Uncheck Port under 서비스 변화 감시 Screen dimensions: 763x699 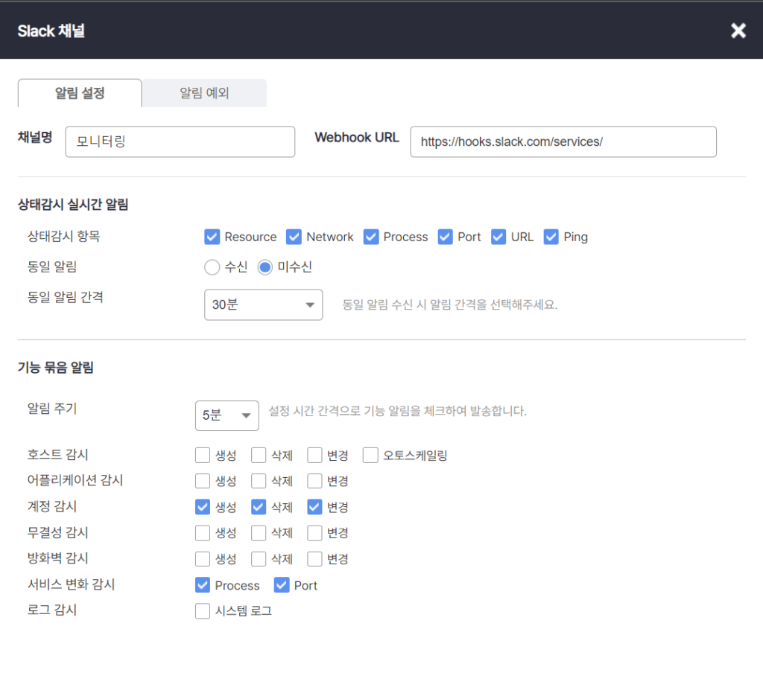coord(281,585)
